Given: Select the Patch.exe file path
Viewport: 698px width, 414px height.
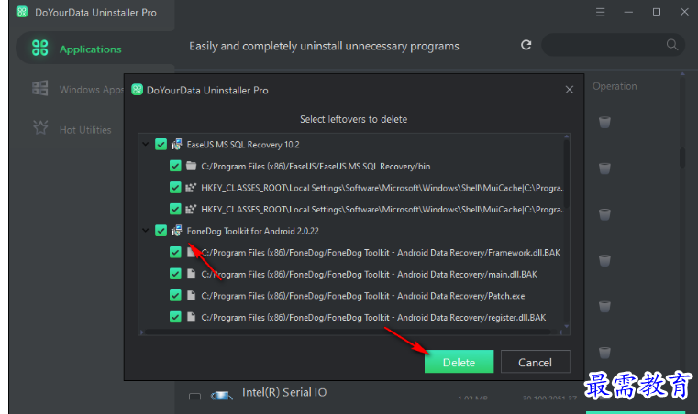Looking at the screenshot, I should pyautogui.click(x=363, y=296).
